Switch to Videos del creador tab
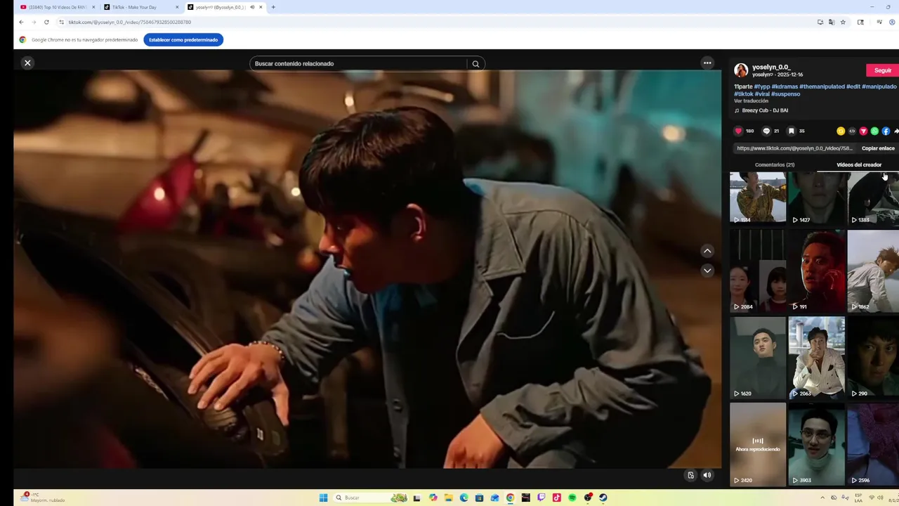Image resolution: width=899 pixels, height=506 pixels. (x=858, y=165)
